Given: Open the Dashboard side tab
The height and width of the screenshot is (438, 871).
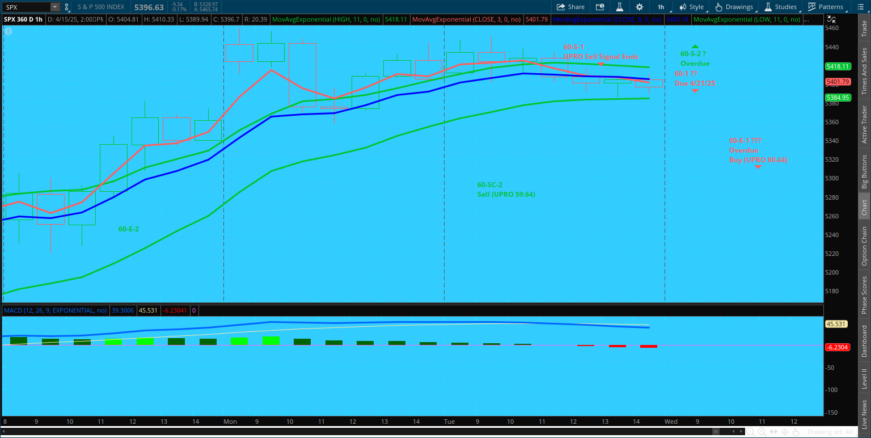Looking at the screenshot, I should 864,341.
